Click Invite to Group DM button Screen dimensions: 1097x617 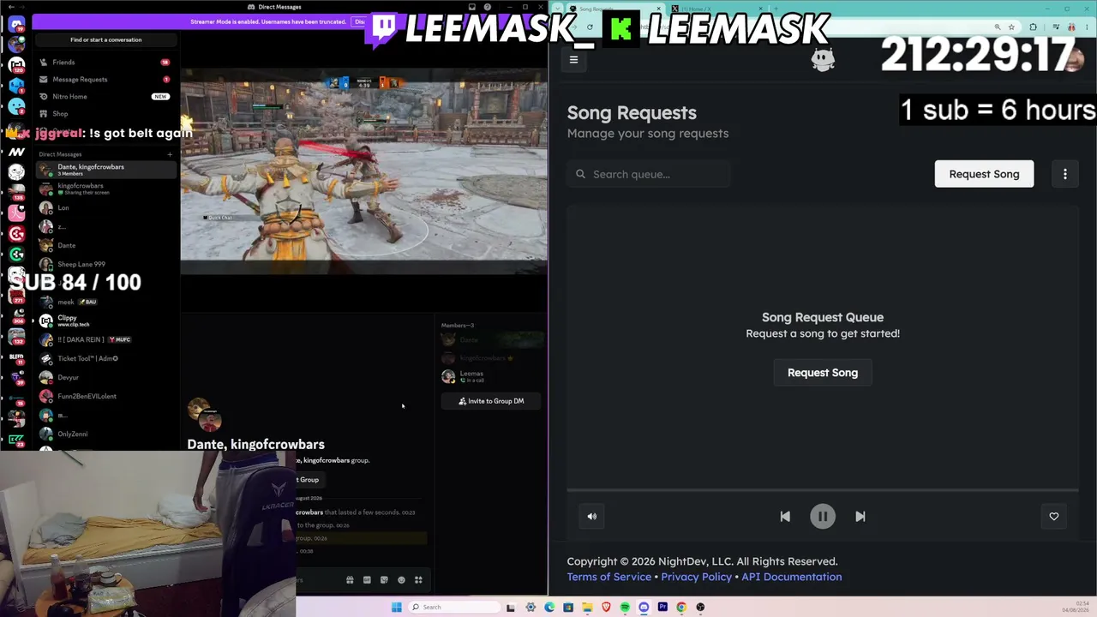[x=491, y=401]
